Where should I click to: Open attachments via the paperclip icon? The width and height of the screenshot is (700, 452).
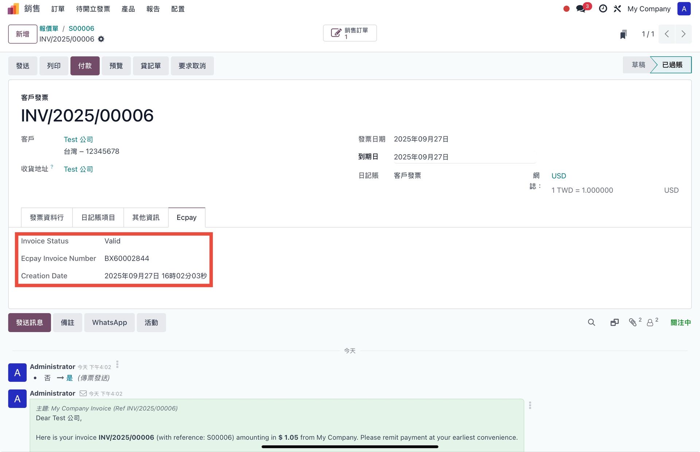[633, 323]
